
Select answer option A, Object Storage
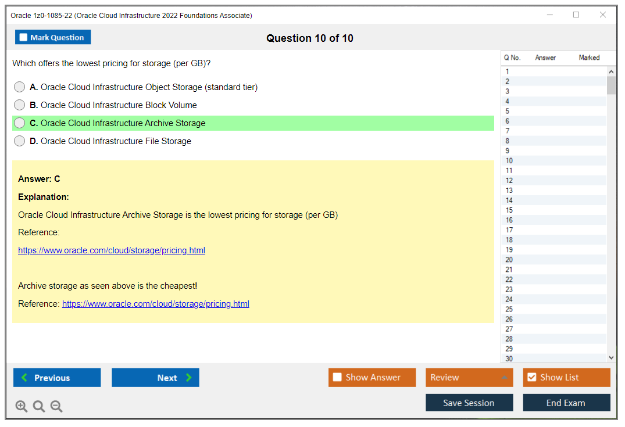pyautogui.click(x=19, y=87)
